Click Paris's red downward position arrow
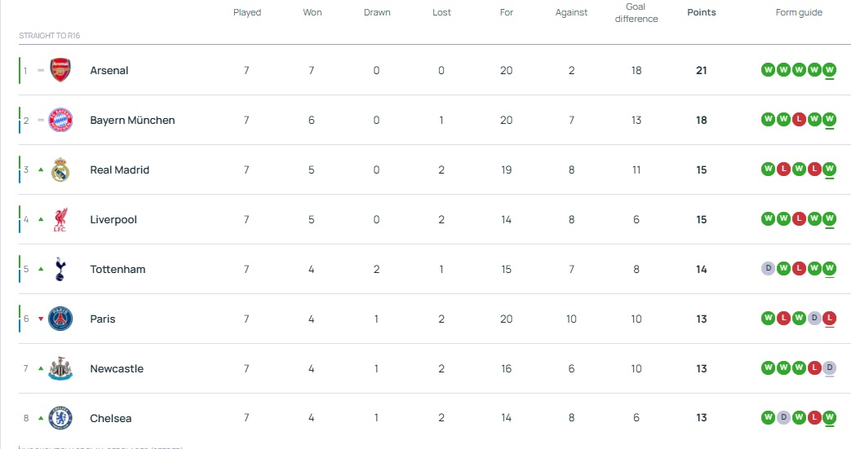 click(x=41, y=319)
